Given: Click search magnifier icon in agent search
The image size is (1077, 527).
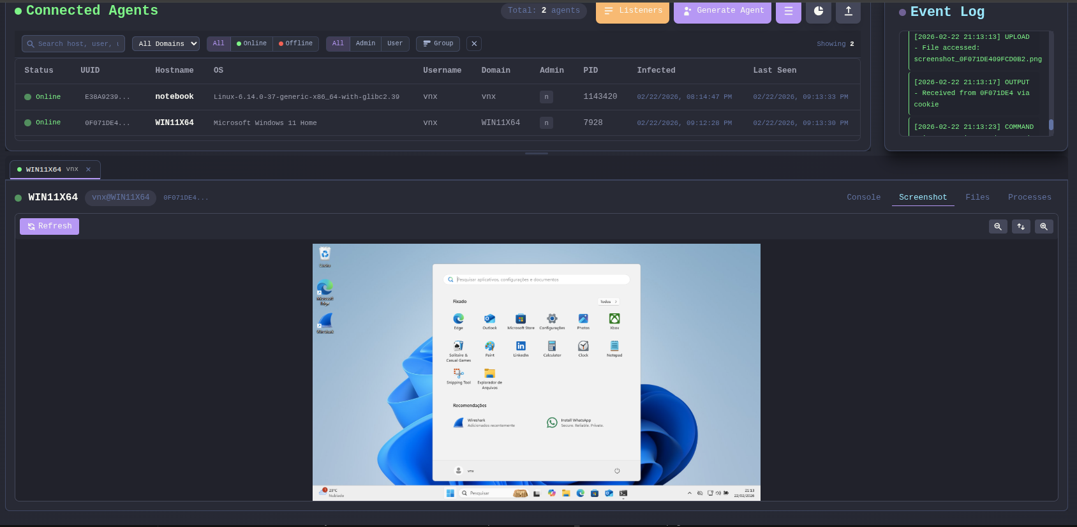Looking at the screenshot, I should [x=30, y=44].
